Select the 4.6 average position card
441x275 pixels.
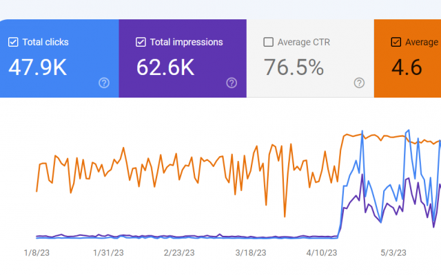[407, 67]
